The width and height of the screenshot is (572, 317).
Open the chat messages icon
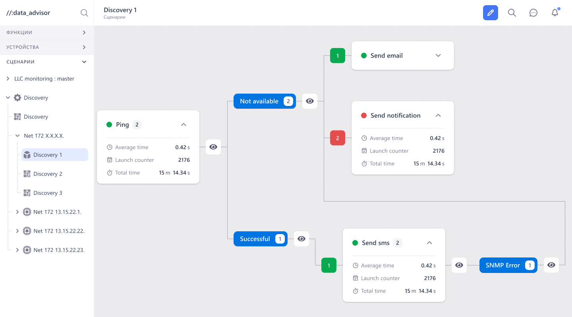(x=533, y=13)
